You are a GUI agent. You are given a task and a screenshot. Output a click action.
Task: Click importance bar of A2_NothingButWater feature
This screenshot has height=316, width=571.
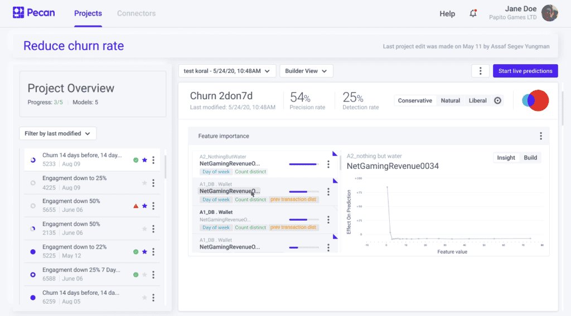coord(304,164)
